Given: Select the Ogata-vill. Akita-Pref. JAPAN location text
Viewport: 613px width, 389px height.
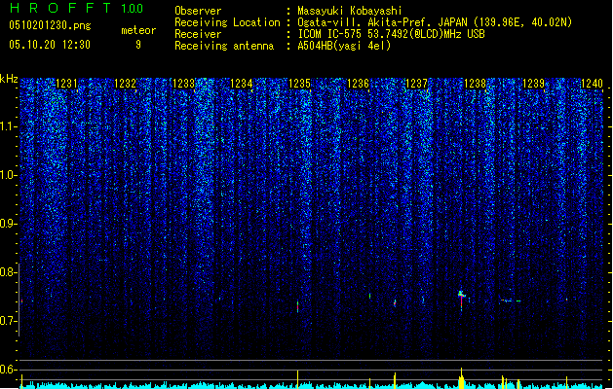Looking at the screenshot, I should [x=435, y=22].
